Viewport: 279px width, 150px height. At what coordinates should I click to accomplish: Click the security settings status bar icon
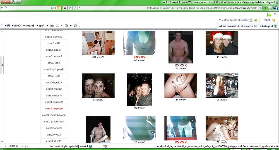pos(26,146)
